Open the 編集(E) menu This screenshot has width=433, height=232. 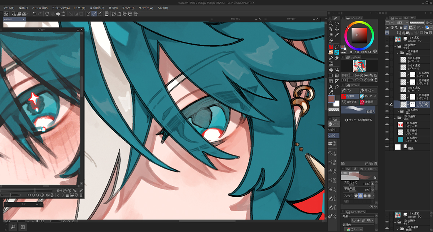click(23, 8)
